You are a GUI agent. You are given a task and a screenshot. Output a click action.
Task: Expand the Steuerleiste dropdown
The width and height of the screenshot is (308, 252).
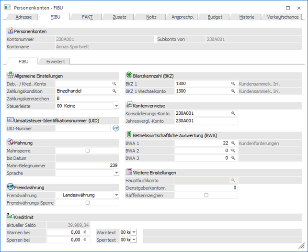point(116,106)
